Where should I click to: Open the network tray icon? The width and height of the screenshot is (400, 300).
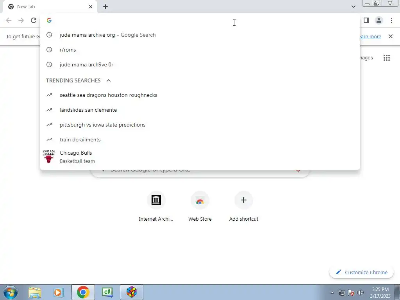point(341,293)
